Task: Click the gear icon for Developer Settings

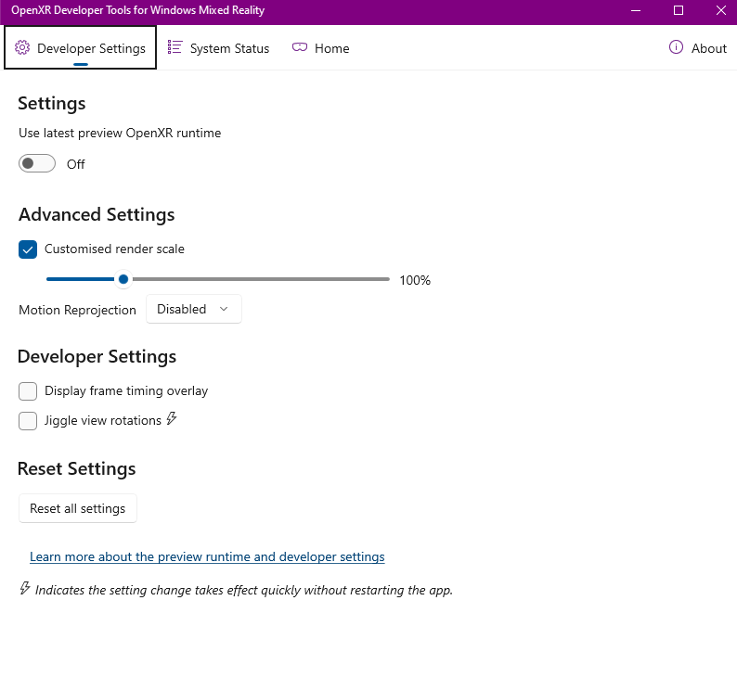Action: pyautogui.click(x=22, y=47)
